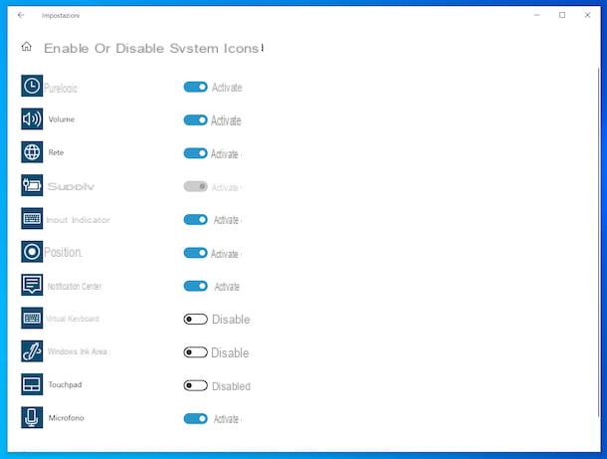Turn off the Volume toggle
Image resolution: width=607 pixels, height=459 pixels.
[x=195, y=120]
